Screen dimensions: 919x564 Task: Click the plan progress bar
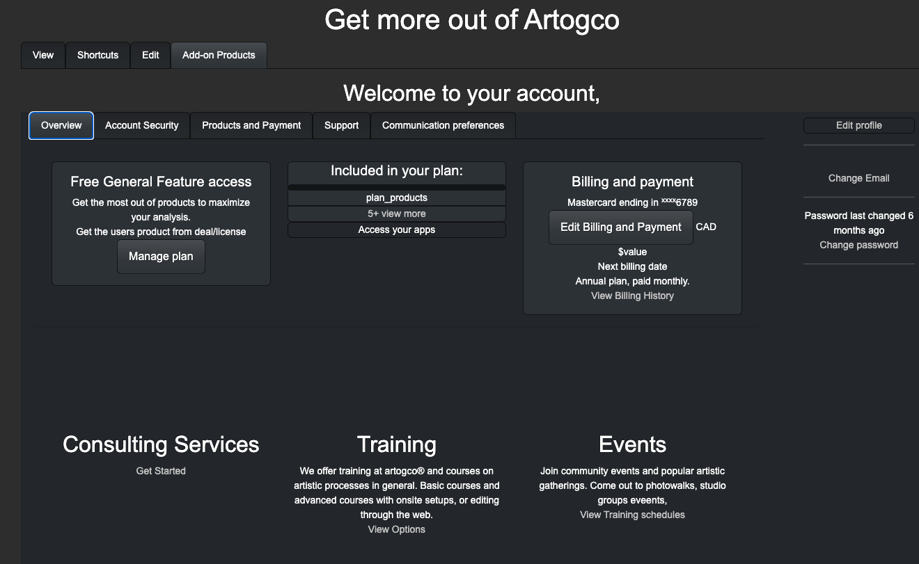coord(397,187)
